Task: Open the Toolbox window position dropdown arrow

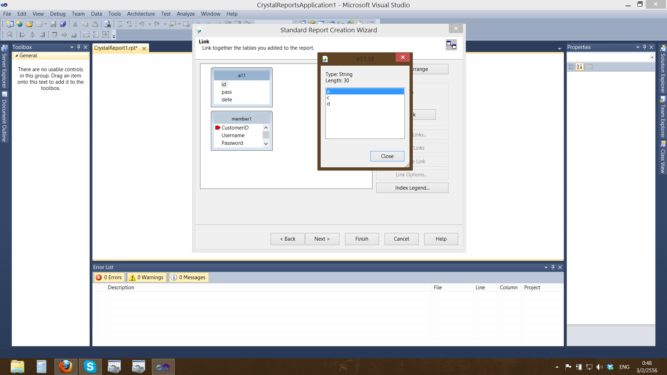Action: tap(72, 47)
